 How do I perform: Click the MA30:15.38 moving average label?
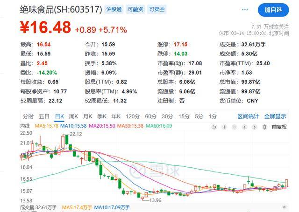click(x=130, y=126)
